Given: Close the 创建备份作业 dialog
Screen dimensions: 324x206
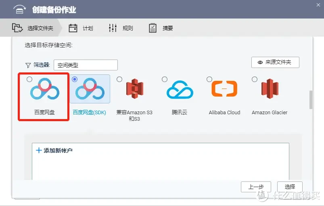Looking at the screenshot, I should pos(318,5).
